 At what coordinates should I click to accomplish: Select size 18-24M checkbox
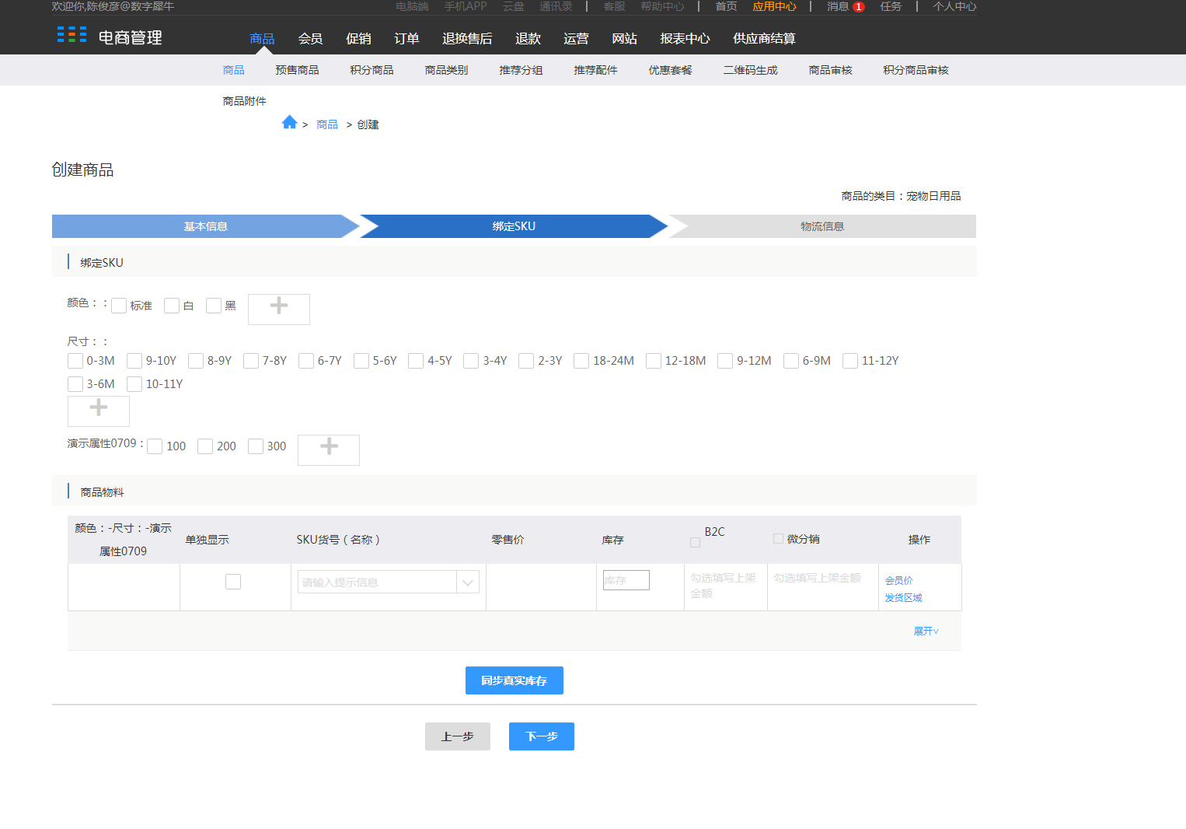(x=581, y=361)
